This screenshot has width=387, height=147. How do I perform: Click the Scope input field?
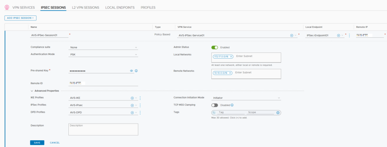(261, 113)
